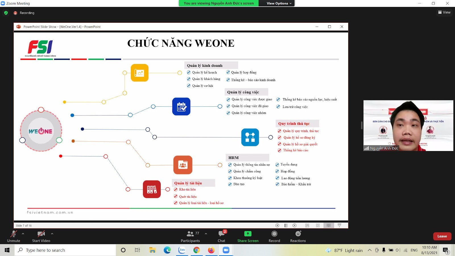This screenshot has height=256, width=455.
Task: Open video options arrow beside Start Video
Action: 52,234
